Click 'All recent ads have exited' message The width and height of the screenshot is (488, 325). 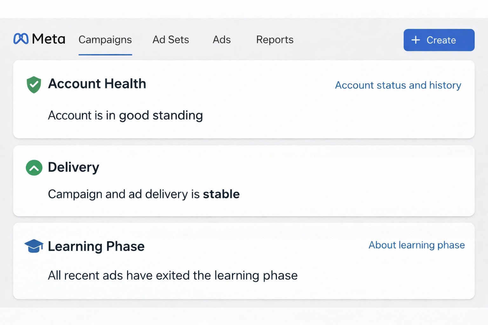[173, 275]
